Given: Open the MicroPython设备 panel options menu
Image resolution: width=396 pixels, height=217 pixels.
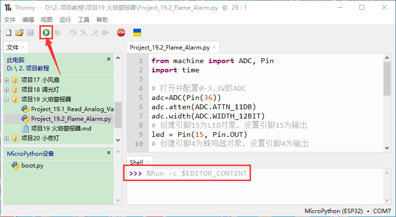Looking at the screenshot, I should tap(109, 153).
